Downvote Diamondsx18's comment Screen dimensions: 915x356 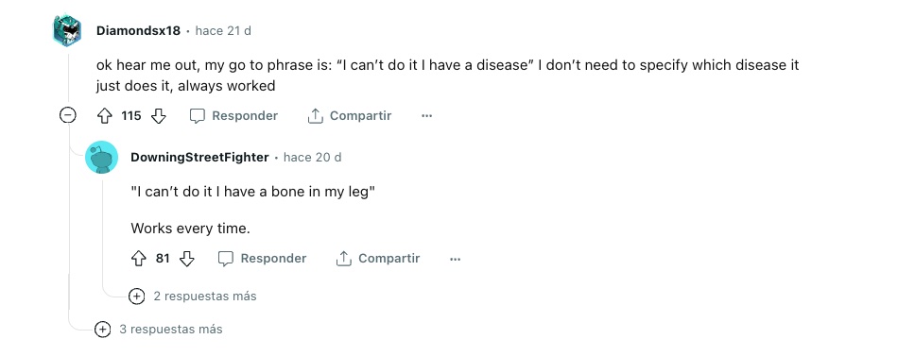coord(158,116)
